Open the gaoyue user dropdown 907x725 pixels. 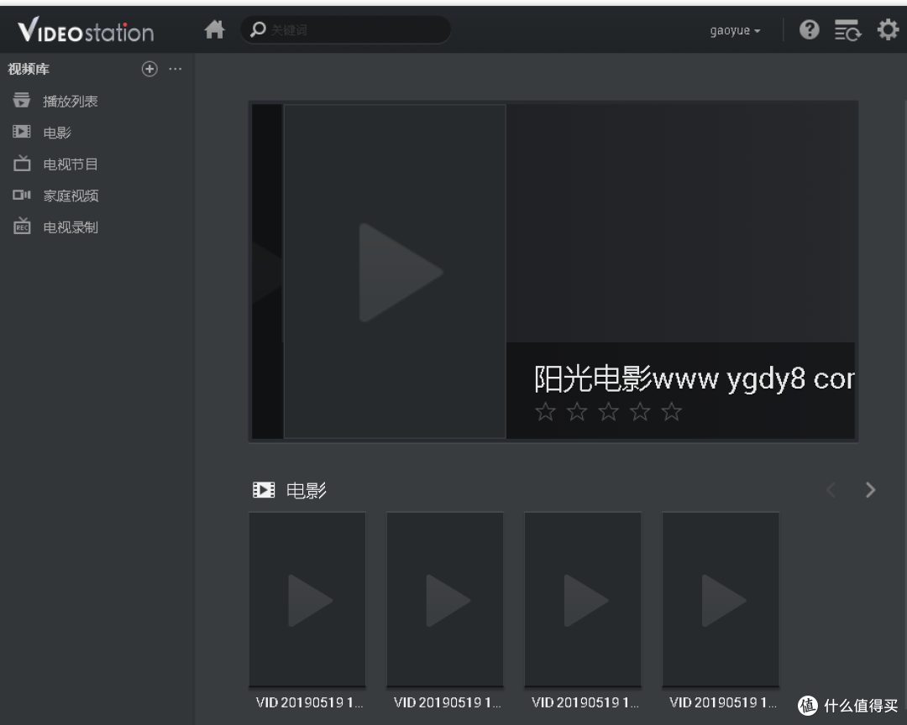[x=735, y=30]
